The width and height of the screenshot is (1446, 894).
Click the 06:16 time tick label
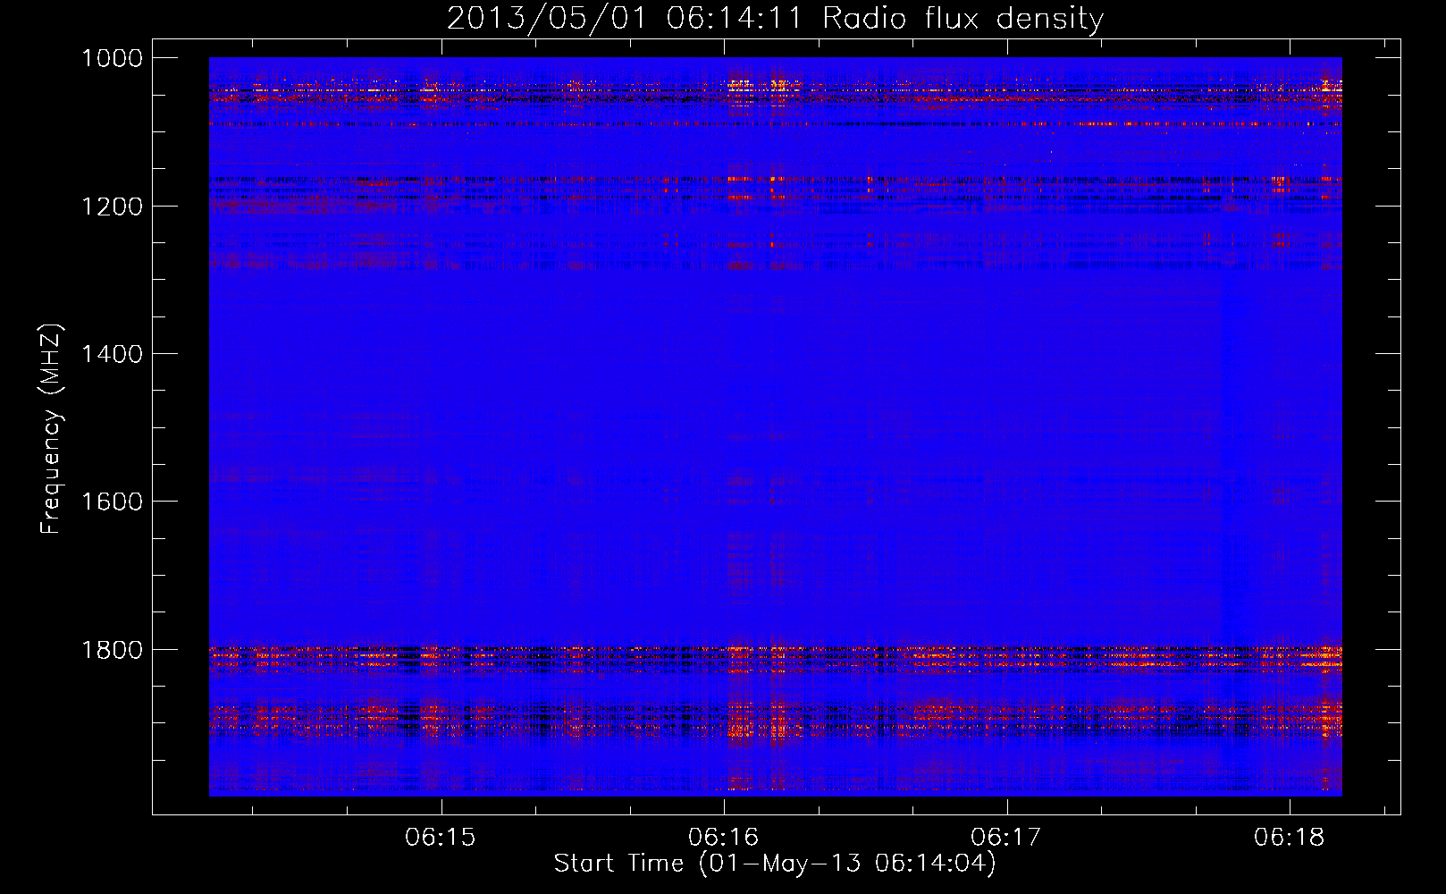724,837
